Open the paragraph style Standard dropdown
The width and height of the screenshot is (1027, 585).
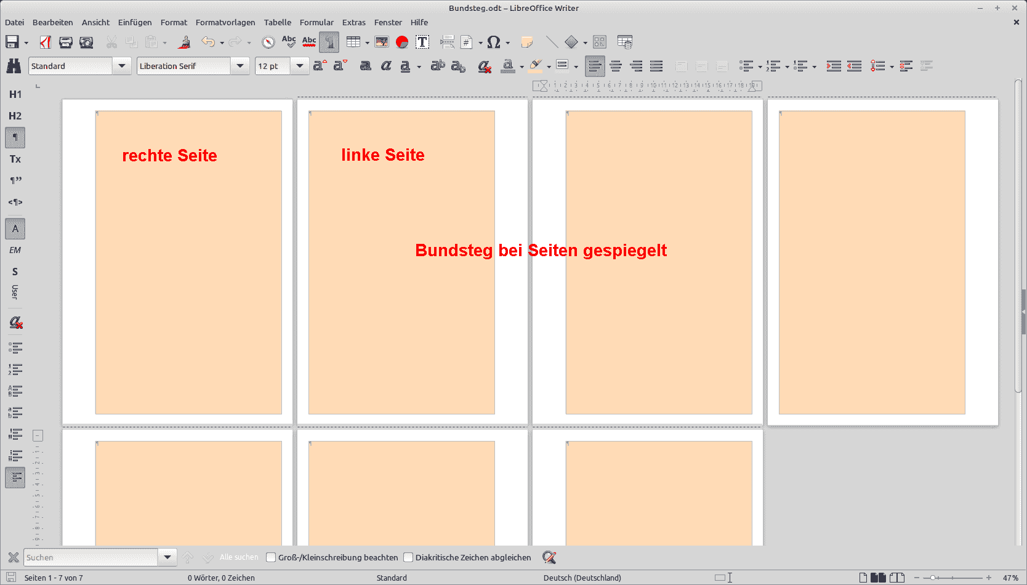(122, 66)
